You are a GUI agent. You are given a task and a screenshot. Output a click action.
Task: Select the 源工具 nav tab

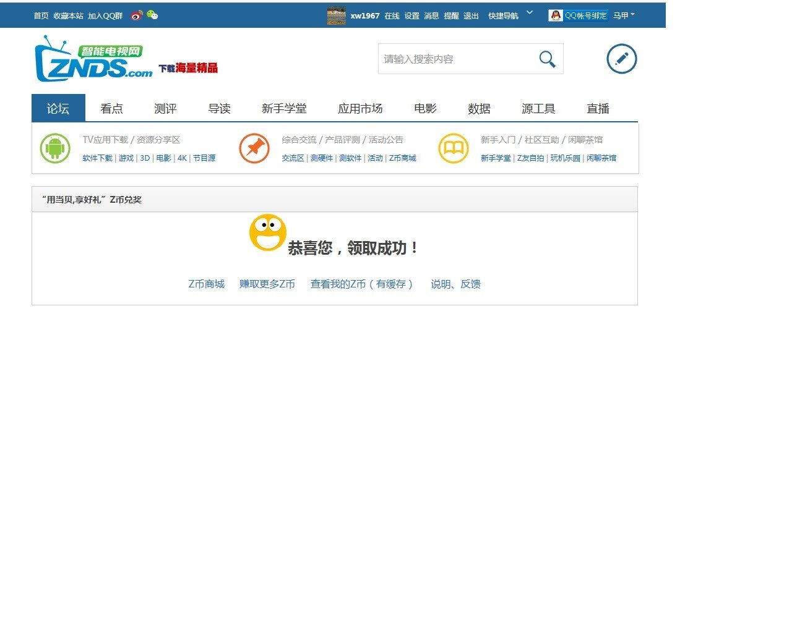[x=538, y=108]
